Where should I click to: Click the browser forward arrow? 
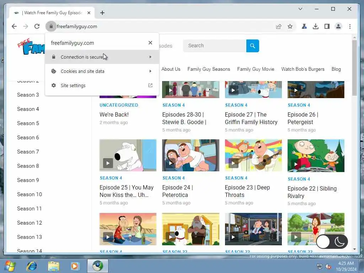point(26,26)
